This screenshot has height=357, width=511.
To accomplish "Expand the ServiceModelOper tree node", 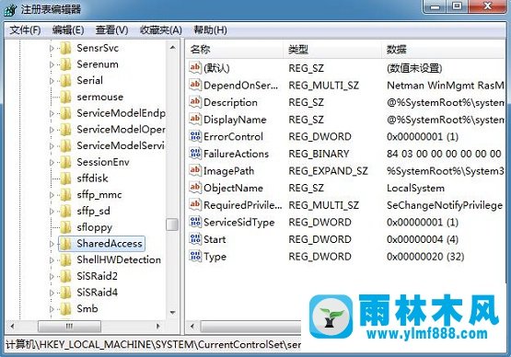I will pos(52,130).
